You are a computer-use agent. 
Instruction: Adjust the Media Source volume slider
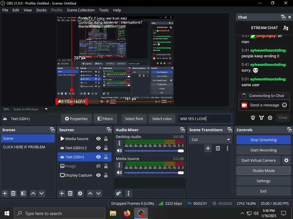(154, 173)
